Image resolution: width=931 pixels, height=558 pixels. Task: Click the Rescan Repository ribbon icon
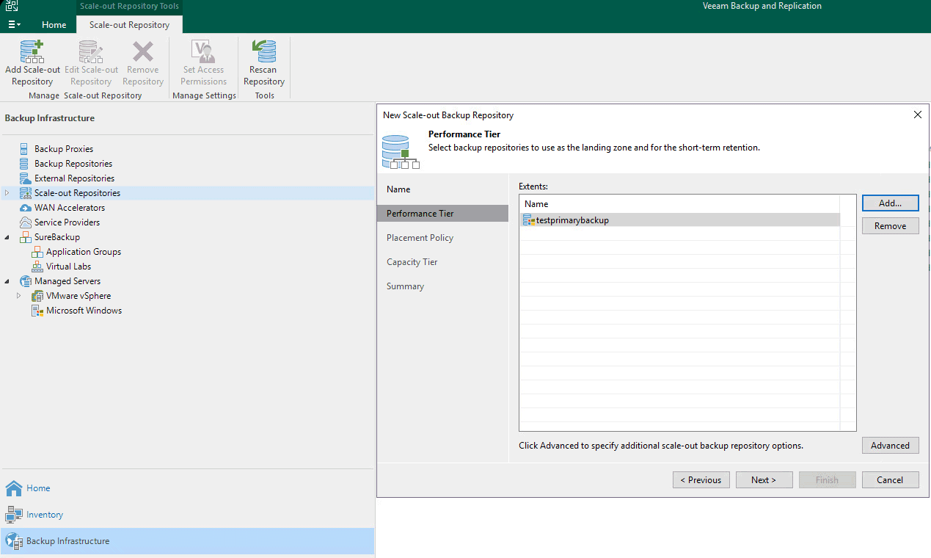263,53
